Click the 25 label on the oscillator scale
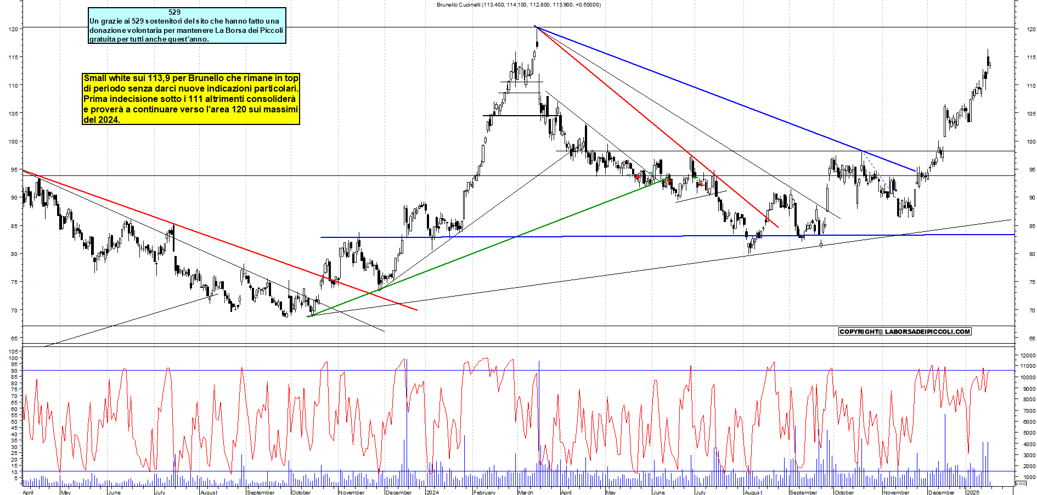The height and width of the screenshot is (495, 1037). (15, 453)
